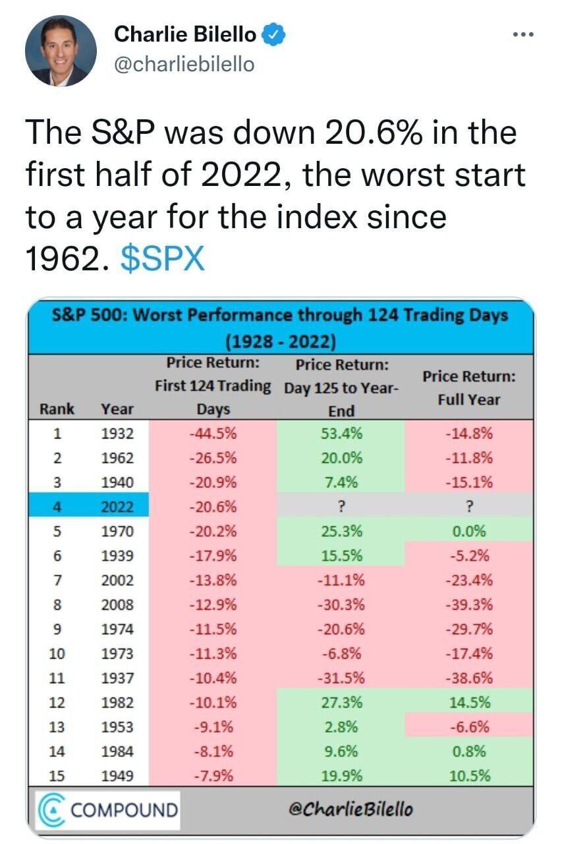Click the 1982 year cell
Image resolution: width=562 pixels, height=844 pixels.
117,702
